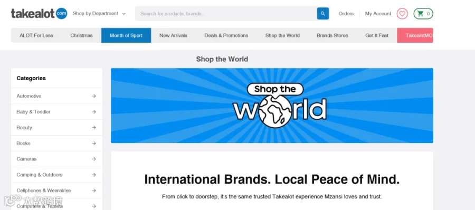Expand the Books category

[x=56, y=144]
